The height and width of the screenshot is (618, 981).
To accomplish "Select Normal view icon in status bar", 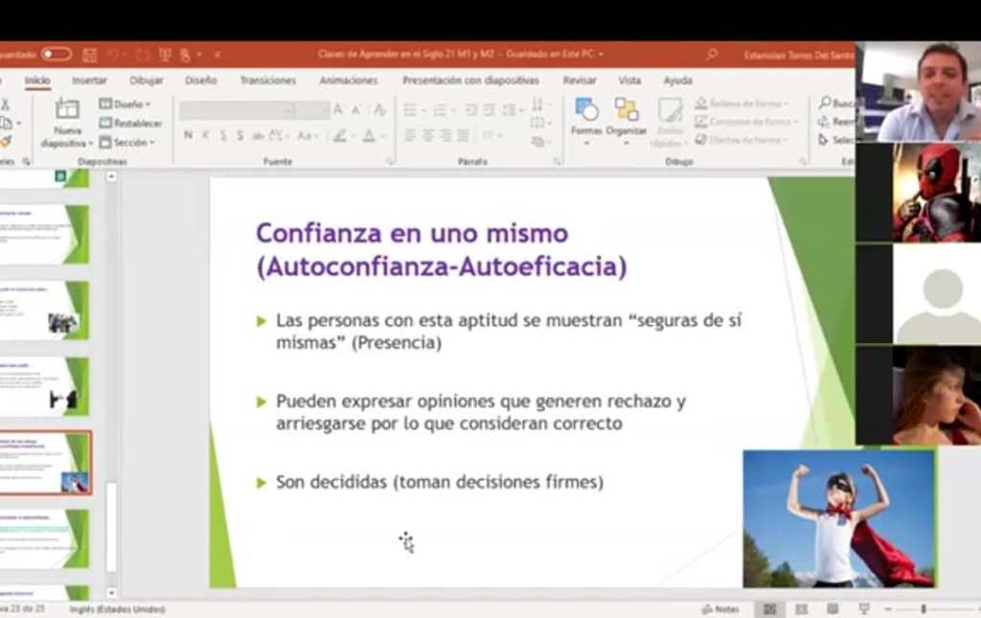I will tap(769, 608).
